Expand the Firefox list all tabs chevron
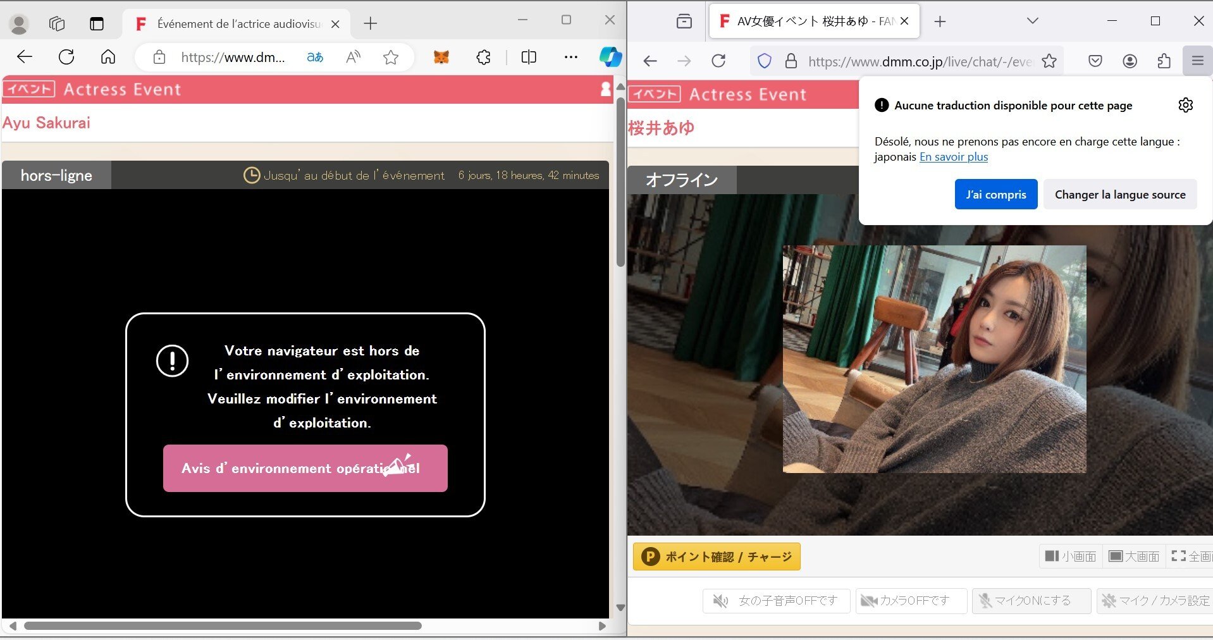This screenshot has height=640, width=1213. click(1032, 22)
